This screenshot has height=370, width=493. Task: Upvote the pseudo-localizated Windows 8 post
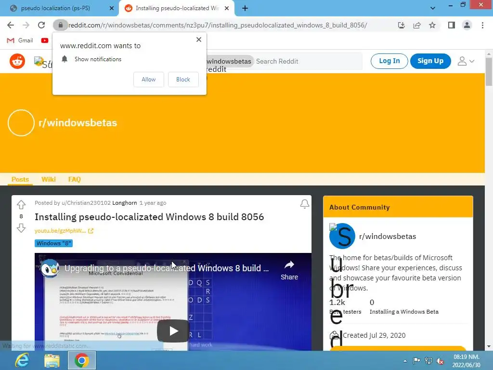click(21, 205)
